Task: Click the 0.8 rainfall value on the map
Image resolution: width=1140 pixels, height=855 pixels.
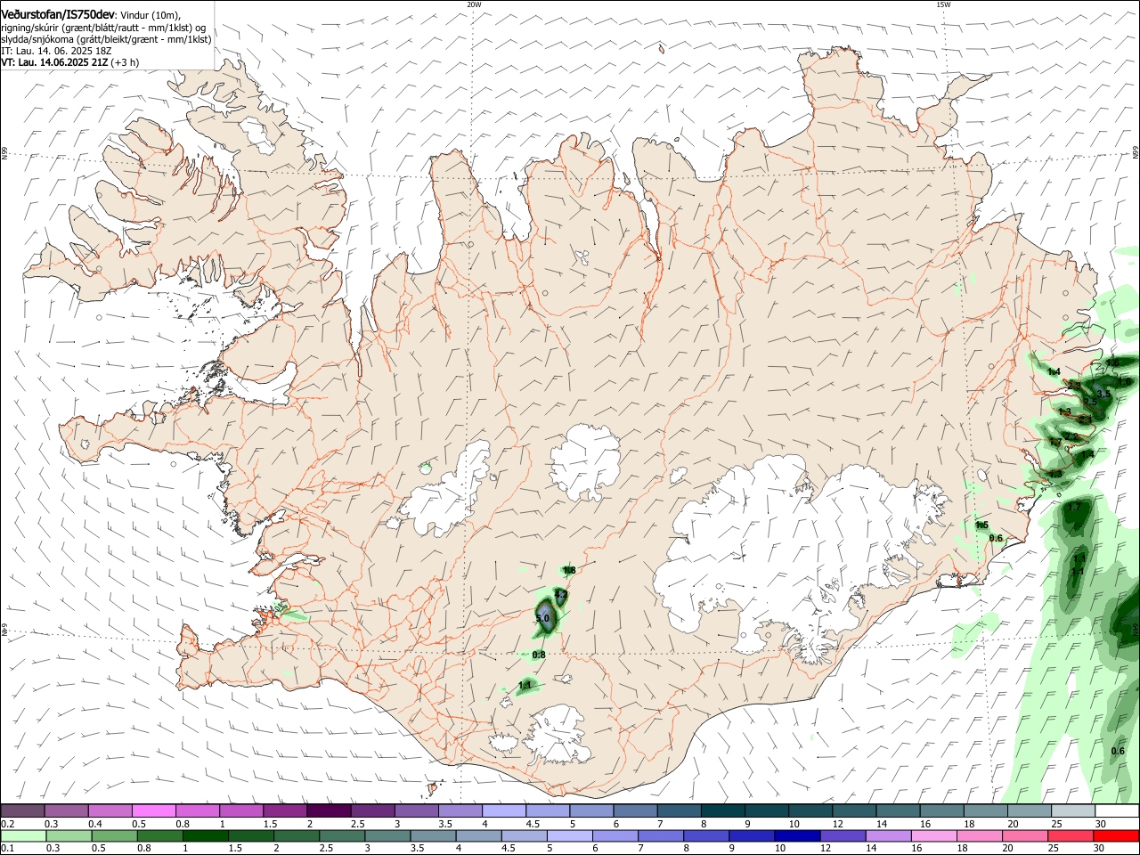Action: (x=538, y=655)
